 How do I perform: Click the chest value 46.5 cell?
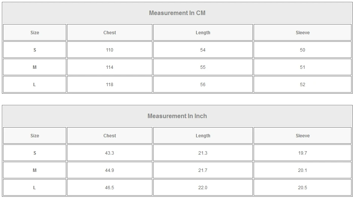[x=110, y=188]
